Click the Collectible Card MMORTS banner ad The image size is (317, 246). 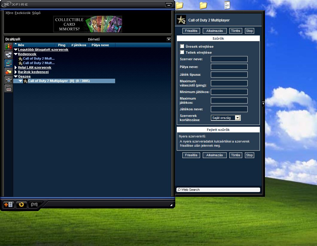[x=88, y=24]
